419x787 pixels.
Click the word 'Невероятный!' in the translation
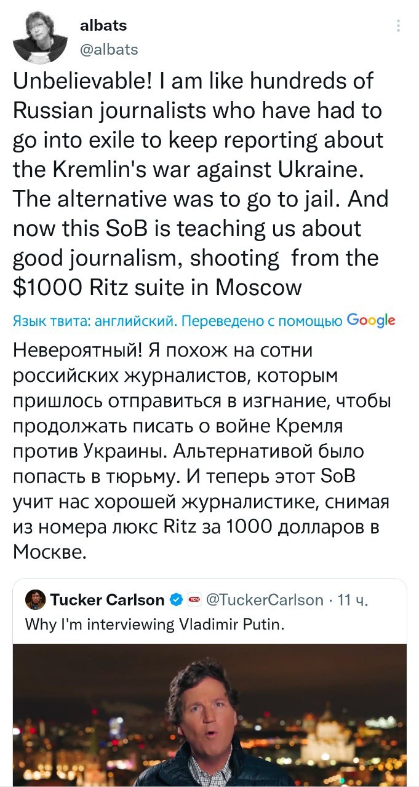click(x=79, y=350)
